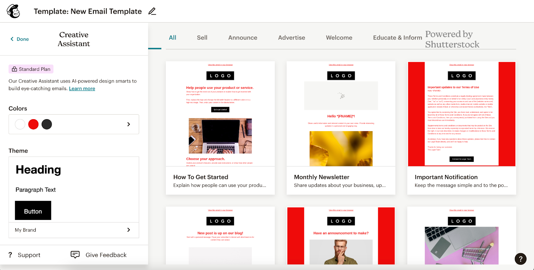This screenshot has width=534, height=270.
Task: Choose the How To Get Started template
Action: tap(220, 128)
